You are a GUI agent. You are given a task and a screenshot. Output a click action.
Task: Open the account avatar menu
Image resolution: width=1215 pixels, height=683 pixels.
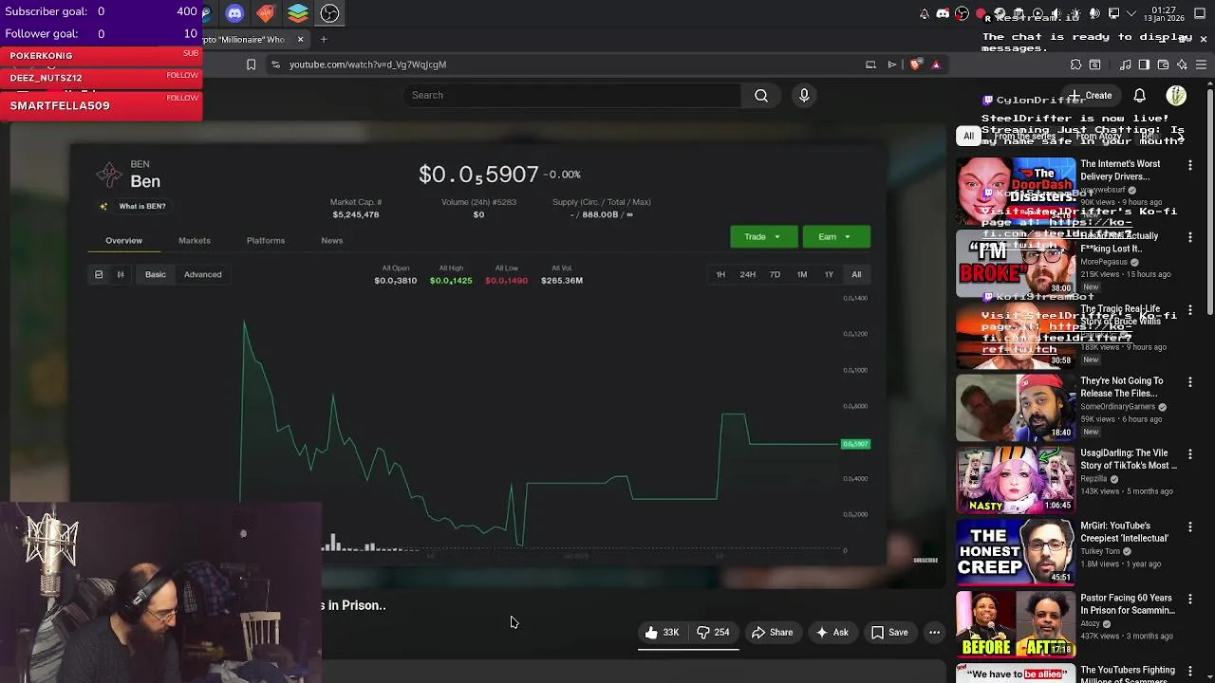[x=1176, y=96]
